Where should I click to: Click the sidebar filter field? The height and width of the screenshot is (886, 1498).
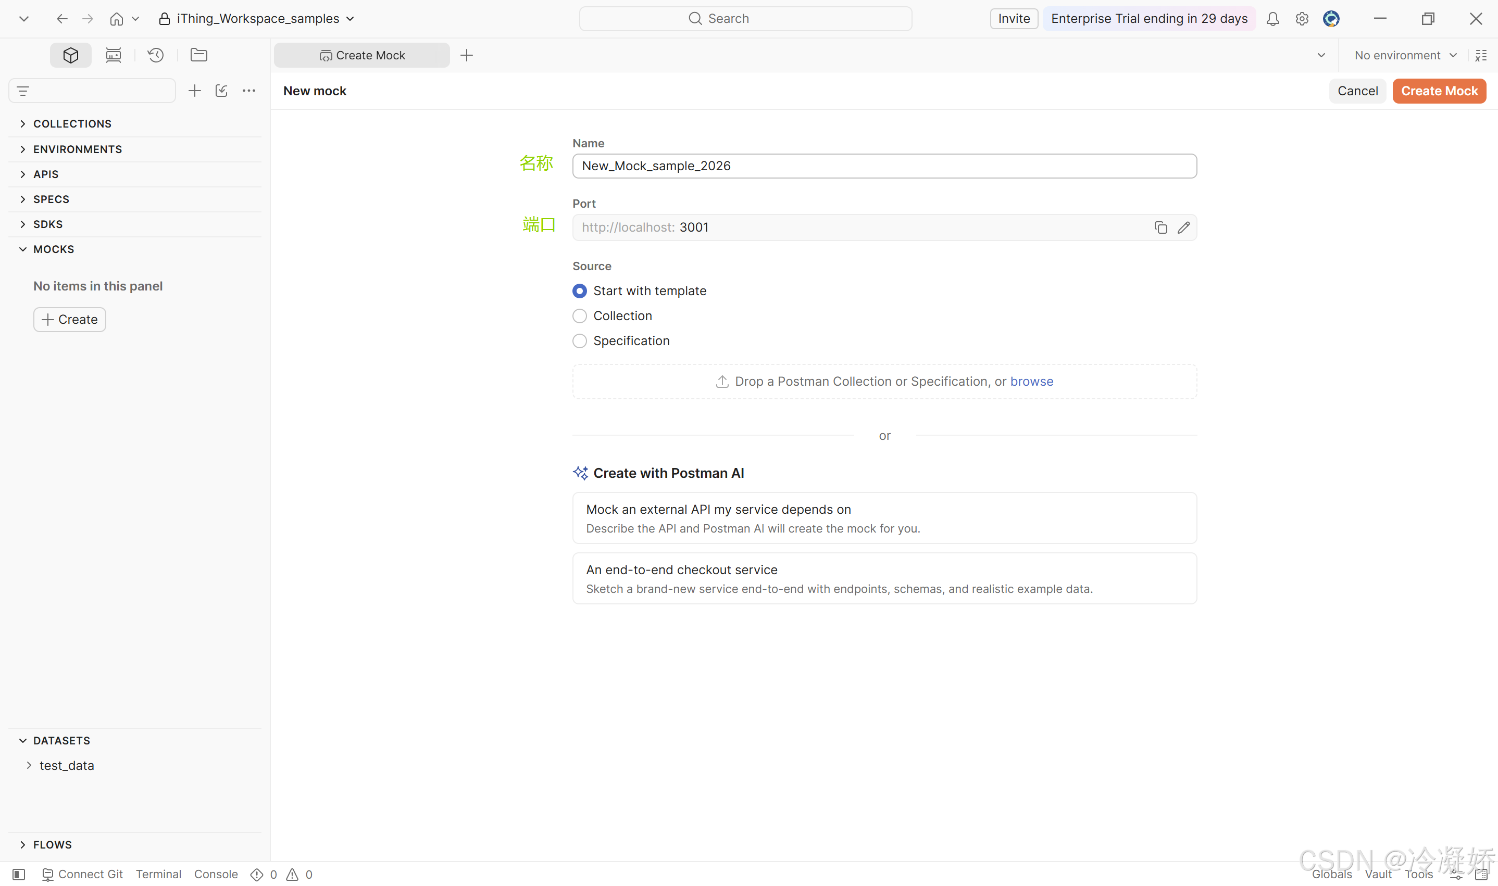pos(92,91)
